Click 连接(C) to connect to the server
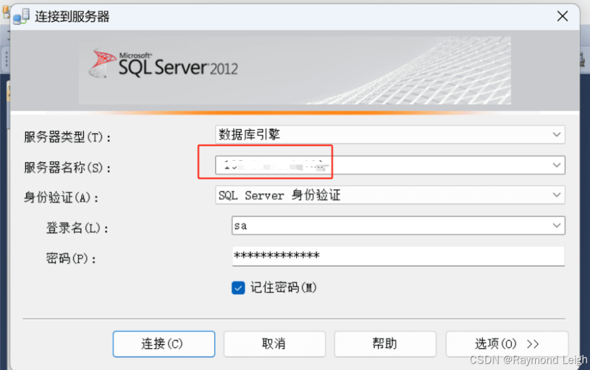Screen dimensions: 590x370 (163, 344)
